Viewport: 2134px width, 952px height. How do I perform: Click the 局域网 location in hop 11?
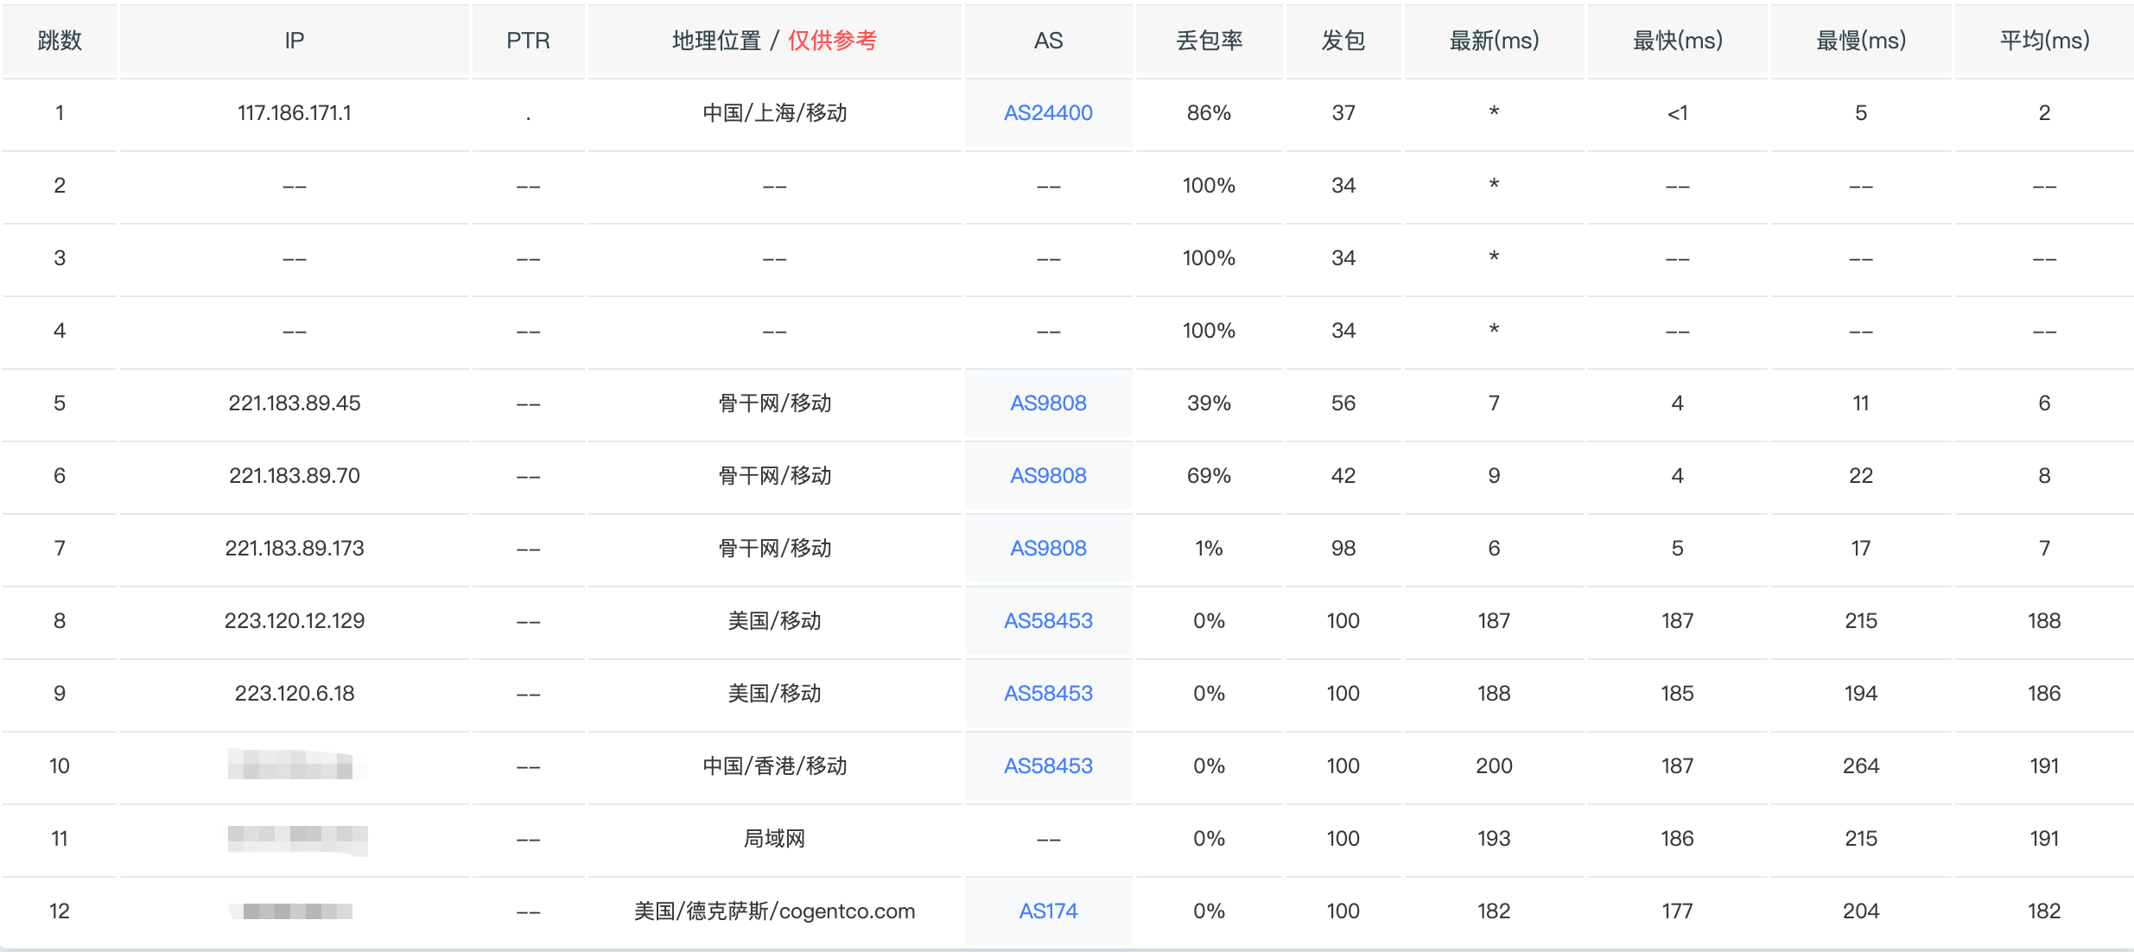pyautogui.click(x=774, y=839)
